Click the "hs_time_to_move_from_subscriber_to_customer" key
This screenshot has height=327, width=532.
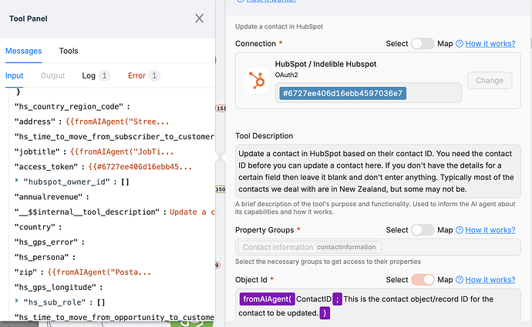pyautogui.click(x=114, y=136)
